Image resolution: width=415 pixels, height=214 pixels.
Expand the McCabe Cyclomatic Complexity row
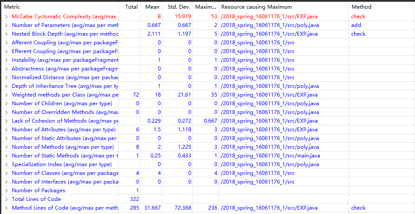click(7, 17)
